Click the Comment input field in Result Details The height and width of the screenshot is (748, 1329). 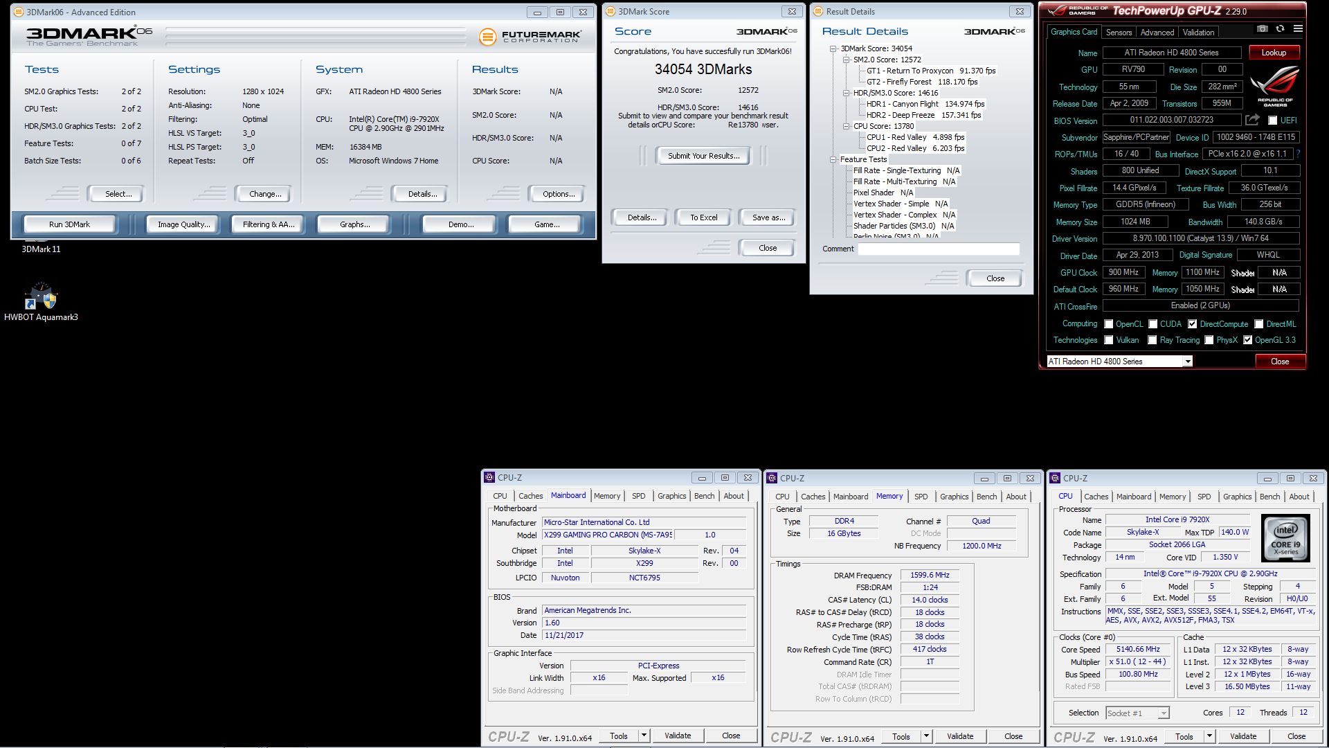click(x=939, y=249)
